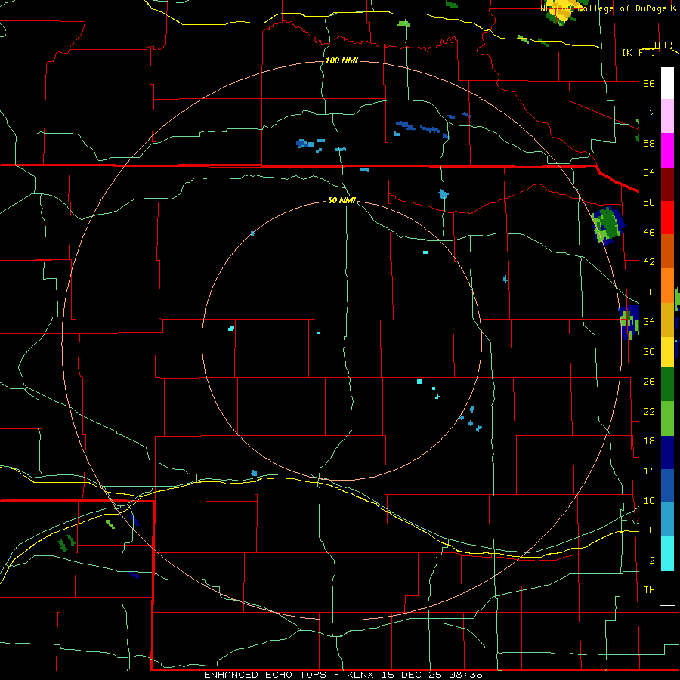Click the green echo cell outside 100 NMI ring

[x=607, y=225]
